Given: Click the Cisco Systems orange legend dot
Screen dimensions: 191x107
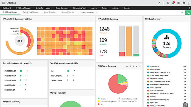Looking at the screenshot, I should 148,69.
